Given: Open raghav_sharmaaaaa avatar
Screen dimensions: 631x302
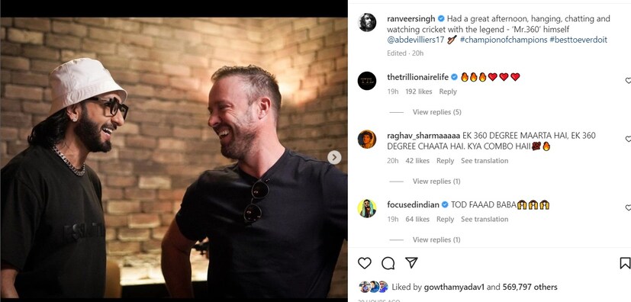Looking at the screenshot, I should (x=367, y=139).
